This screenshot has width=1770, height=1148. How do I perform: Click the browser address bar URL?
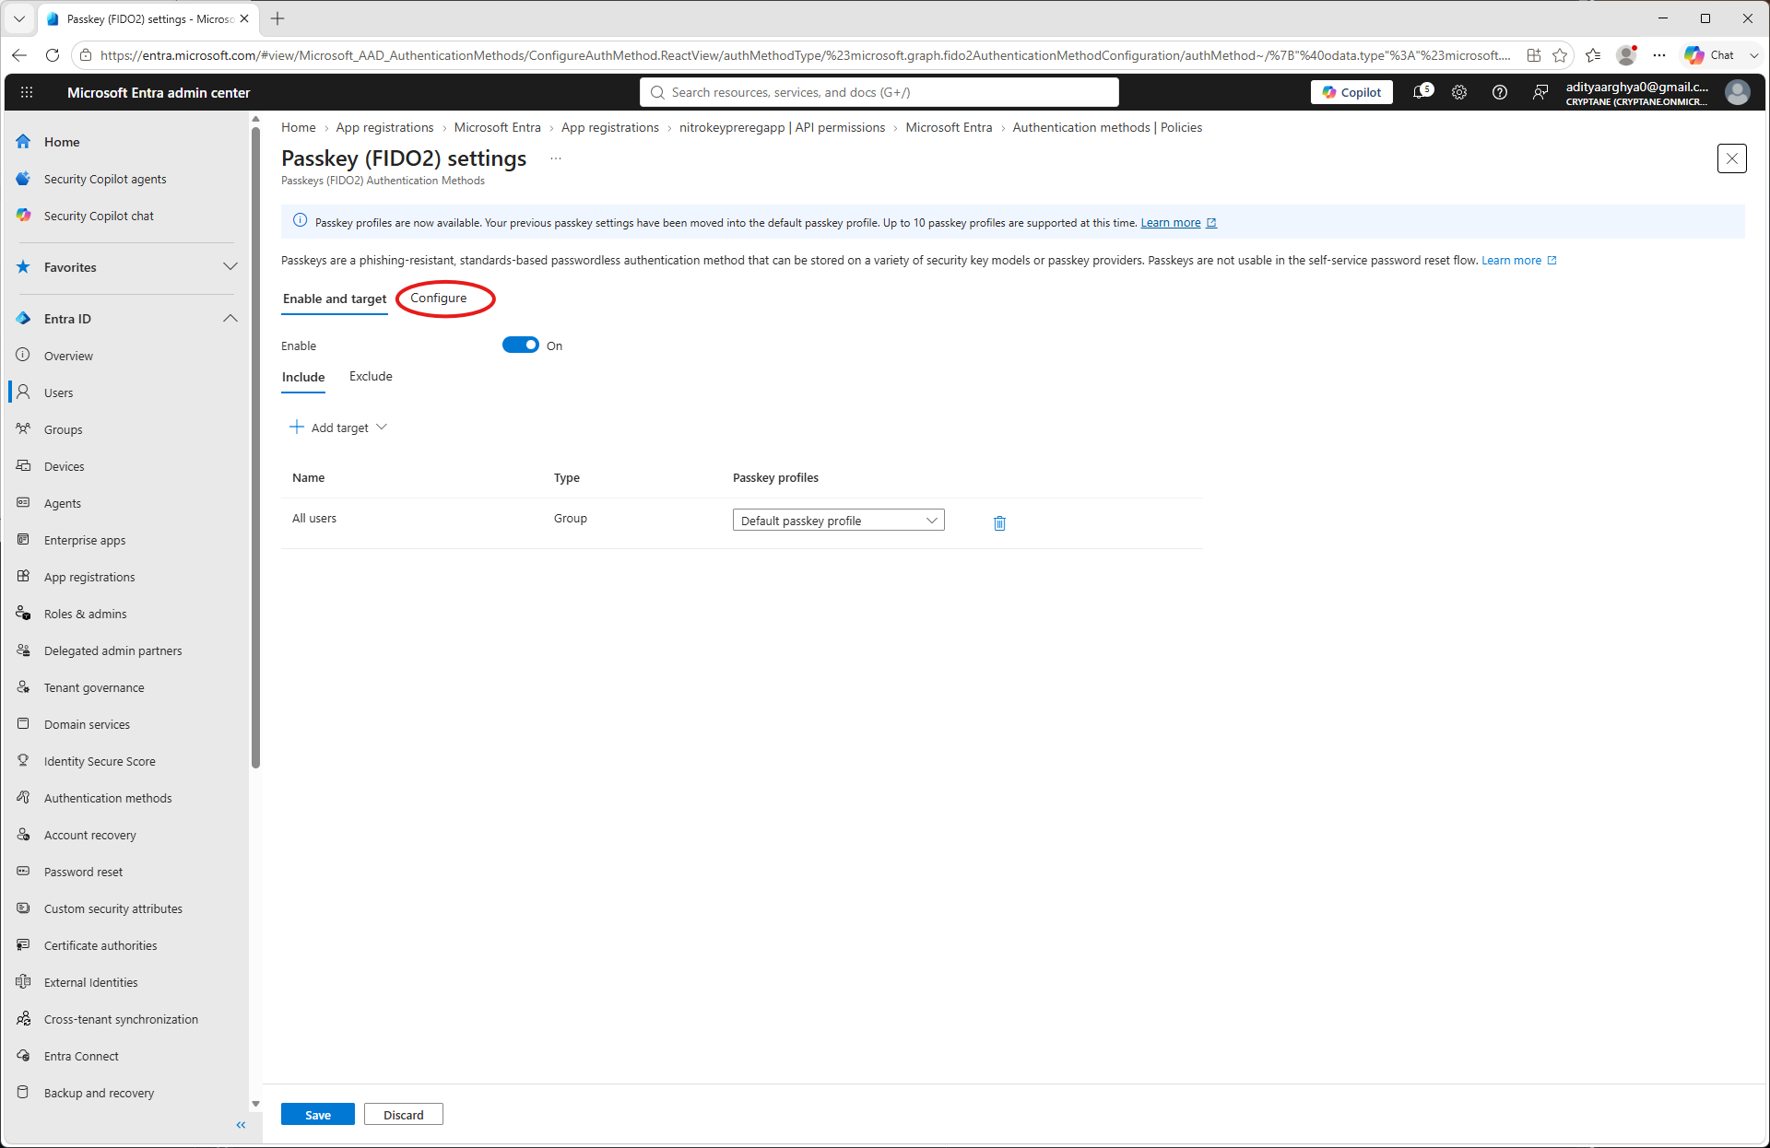tap(805, 55)
